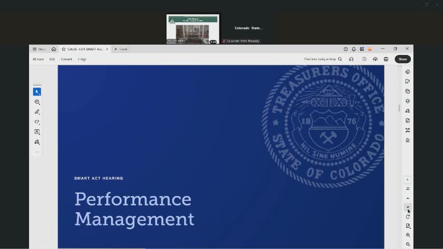Select the Draw freehand lasso tool

37,122
